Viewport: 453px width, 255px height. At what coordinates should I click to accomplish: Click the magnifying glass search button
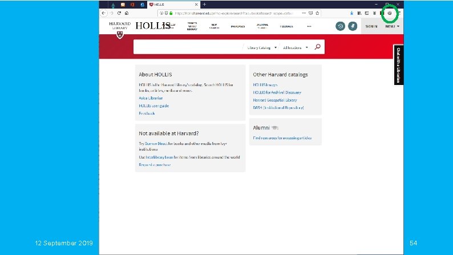[x=318, y=47]
